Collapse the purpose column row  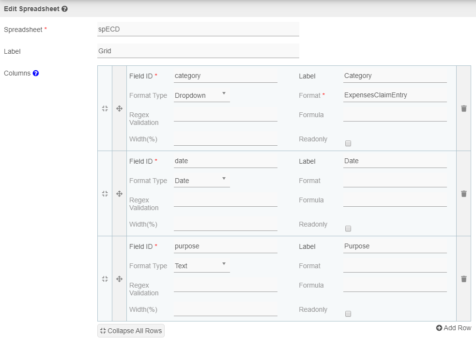(105, 279)
